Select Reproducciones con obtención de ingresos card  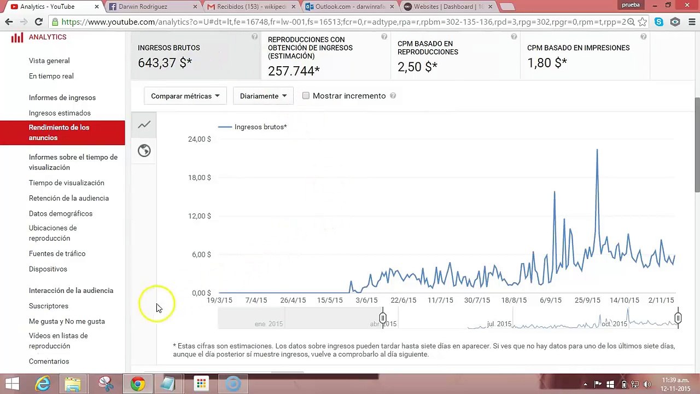coord(325,55)
